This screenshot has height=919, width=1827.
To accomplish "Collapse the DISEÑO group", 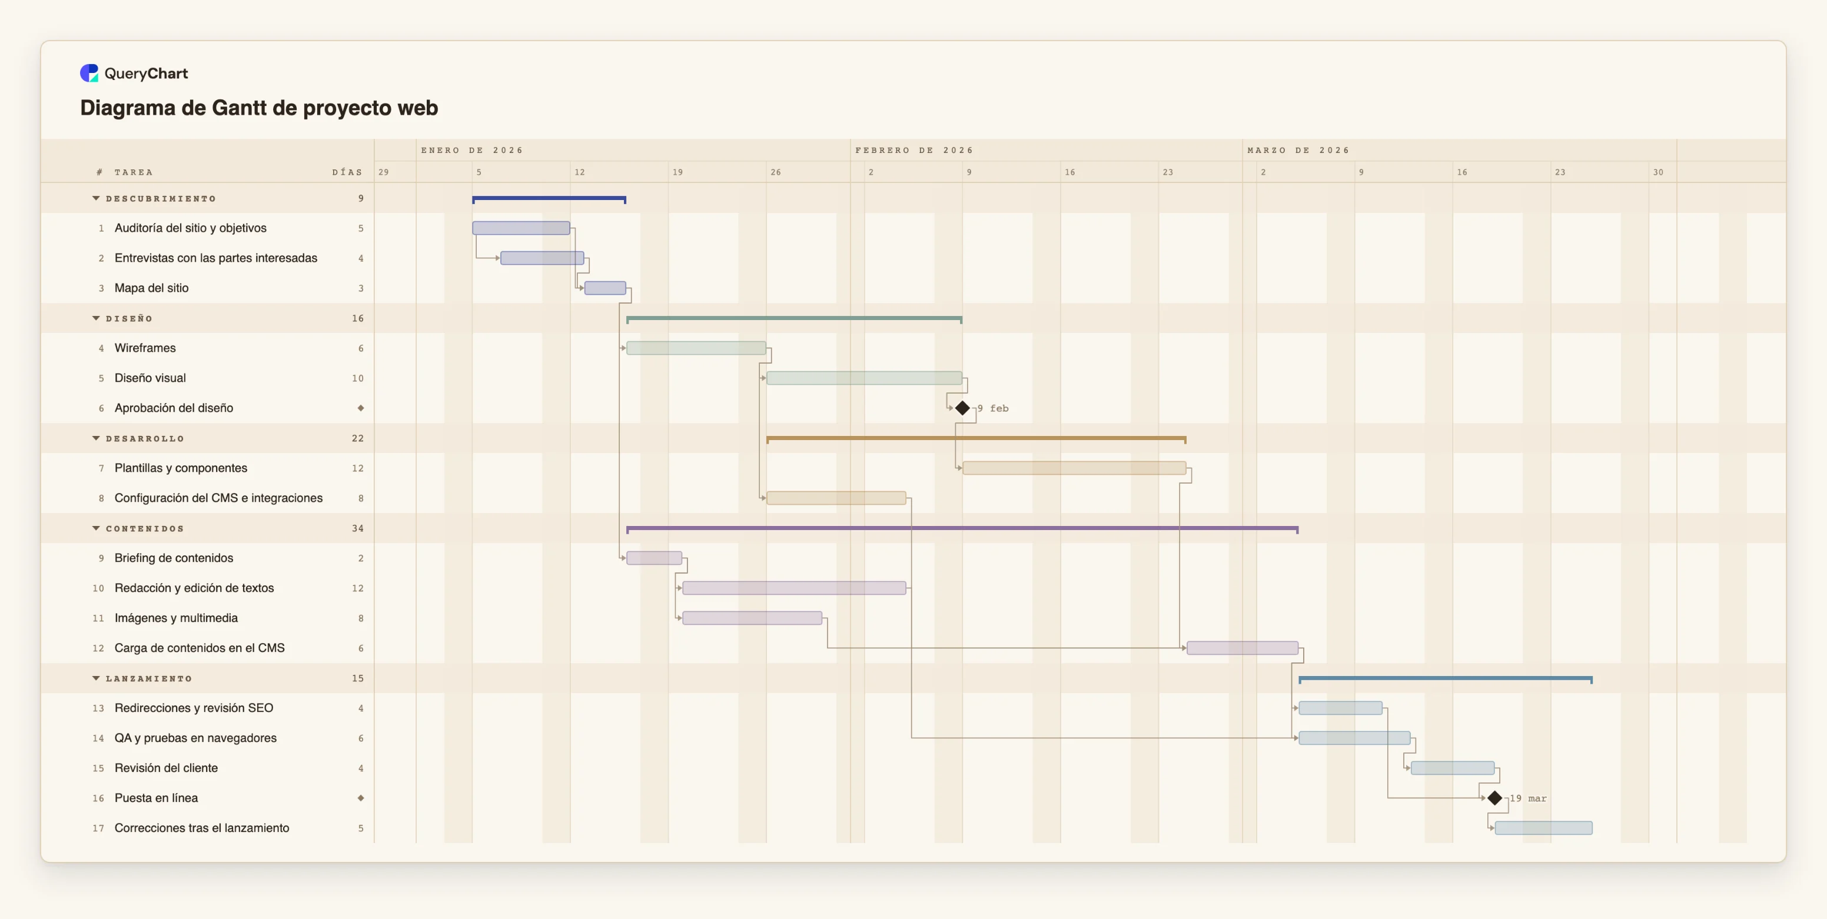I will pos(96,318).
